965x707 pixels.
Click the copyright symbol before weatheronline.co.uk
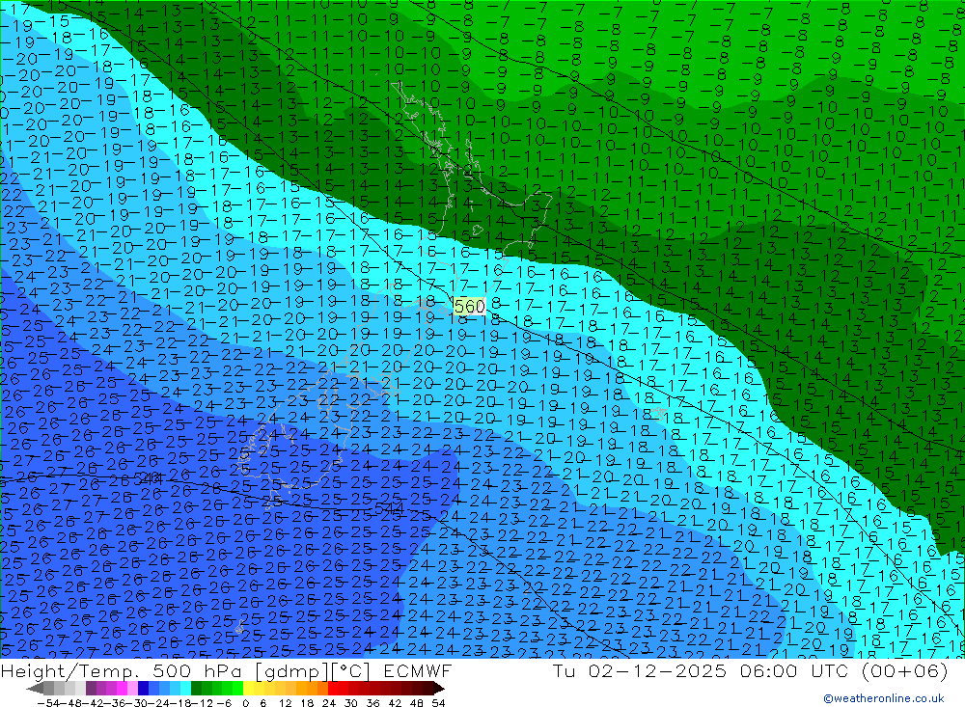coord(827,698)
